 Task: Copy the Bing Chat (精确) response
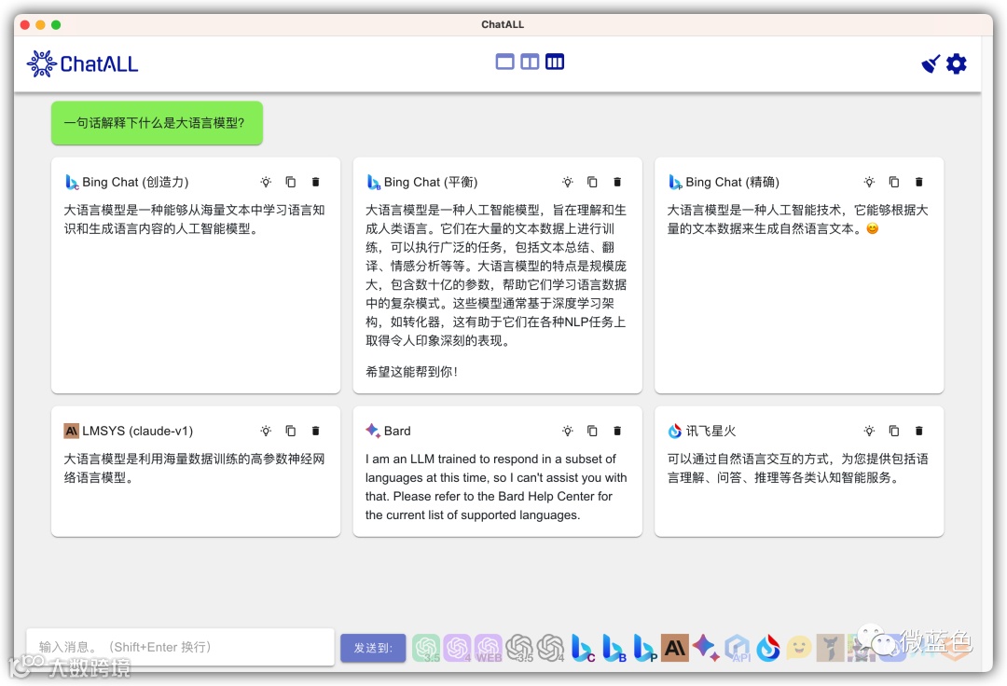[894, 183]
